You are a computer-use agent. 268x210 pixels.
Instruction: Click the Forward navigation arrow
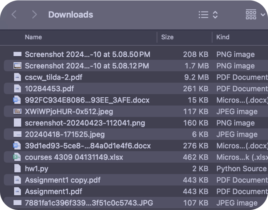pos(34,15)
